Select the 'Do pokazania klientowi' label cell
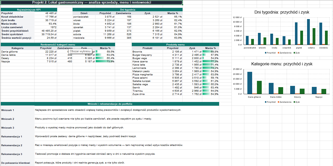Screen dimensions: 333x166 [18, 162]
